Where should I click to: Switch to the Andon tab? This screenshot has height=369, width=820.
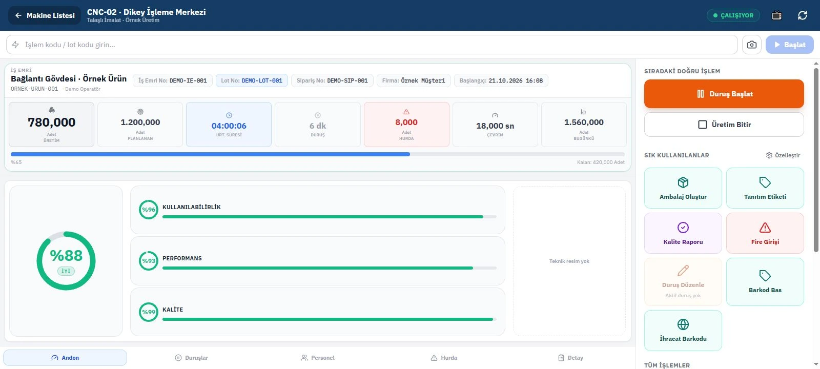[65, 358]
